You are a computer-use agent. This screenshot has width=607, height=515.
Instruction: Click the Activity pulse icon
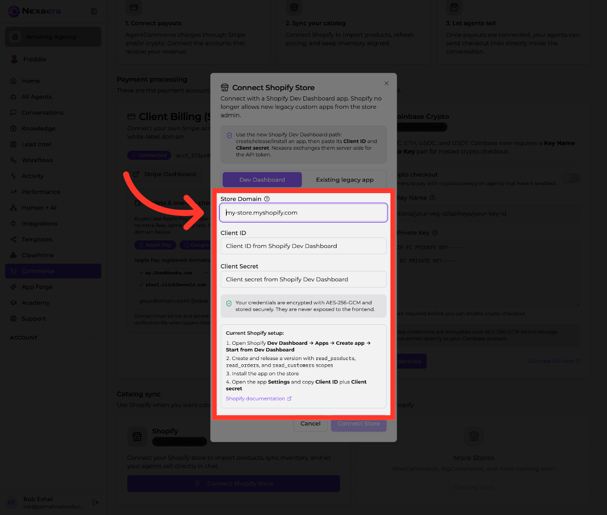[13, 176]
